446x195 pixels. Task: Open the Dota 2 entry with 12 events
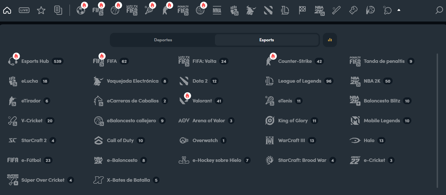click(x=199, y=81)
